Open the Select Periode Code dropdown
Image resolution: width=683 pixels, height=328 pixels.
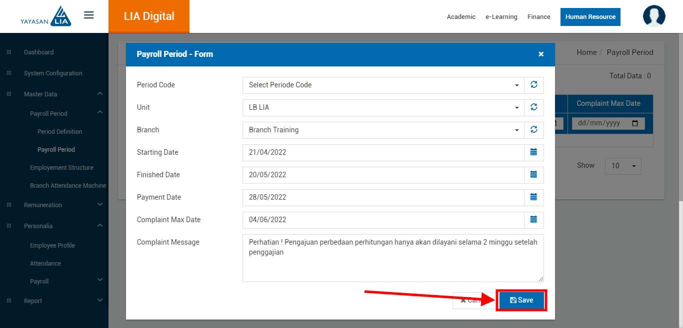click(383, 85)
